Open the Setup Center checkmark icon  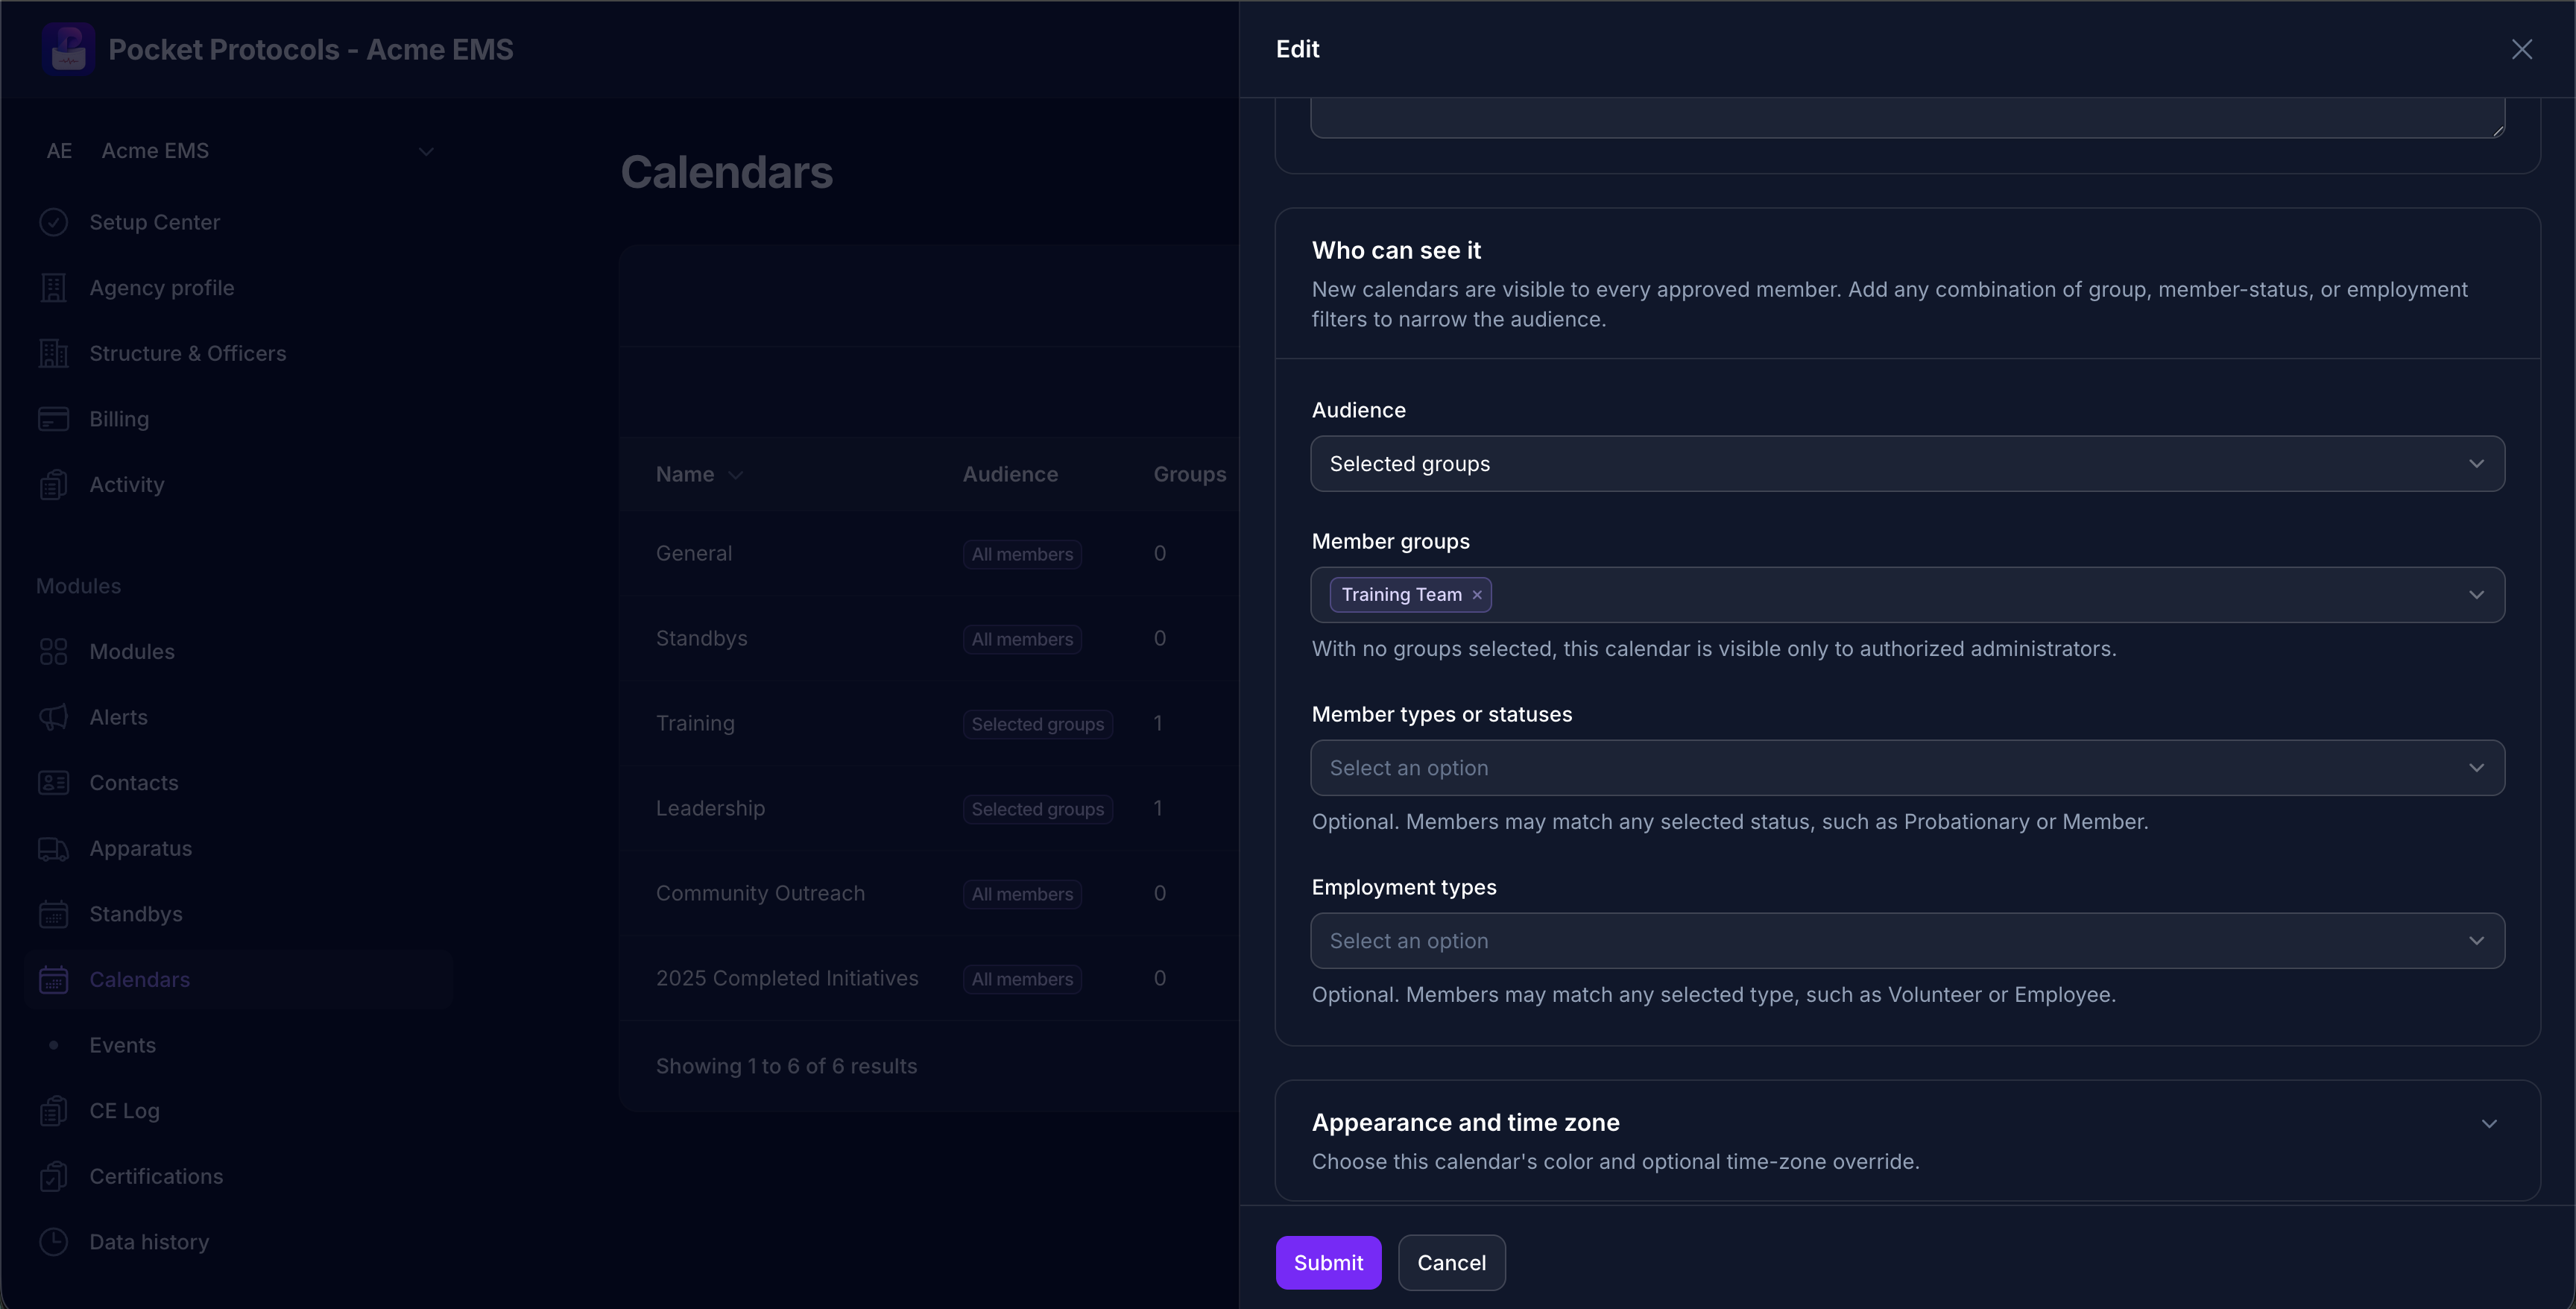(53, 222)
